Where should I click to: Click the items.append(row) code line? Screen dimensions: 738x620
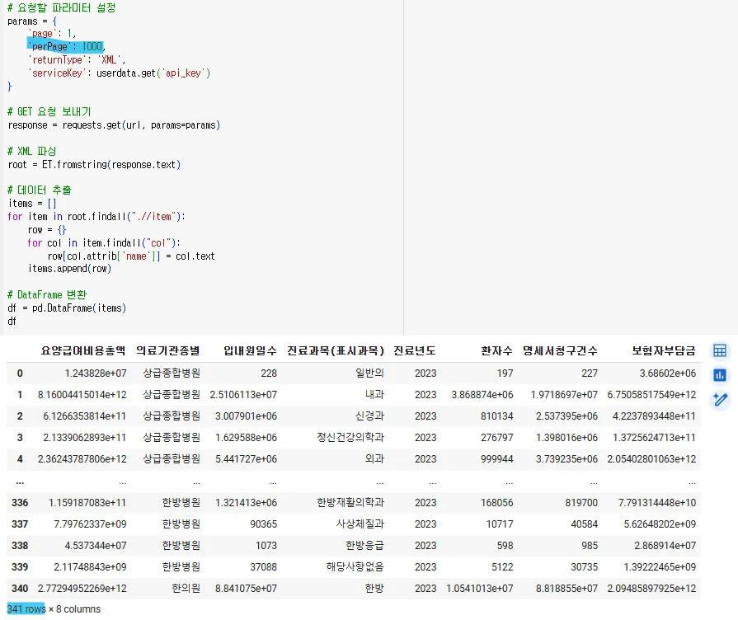click(69, 269)
